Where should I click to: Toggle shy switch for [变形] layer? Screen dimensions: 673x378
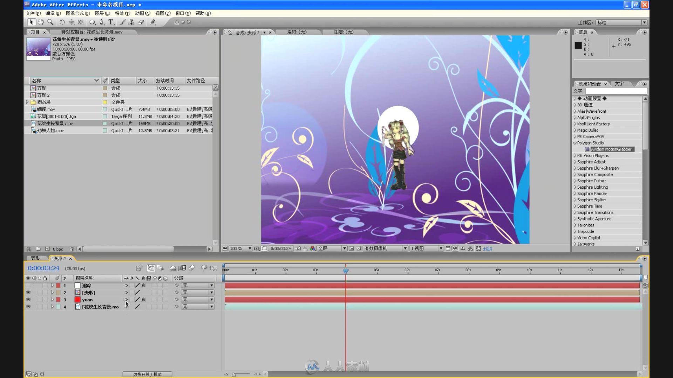click(126, 293)
